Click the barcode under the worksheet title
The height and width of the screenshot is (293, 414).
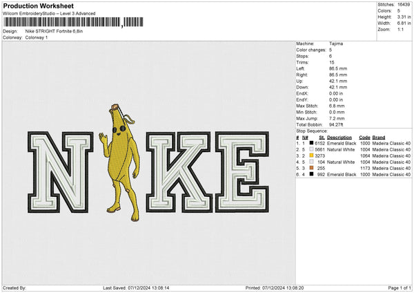pos(73,22)
